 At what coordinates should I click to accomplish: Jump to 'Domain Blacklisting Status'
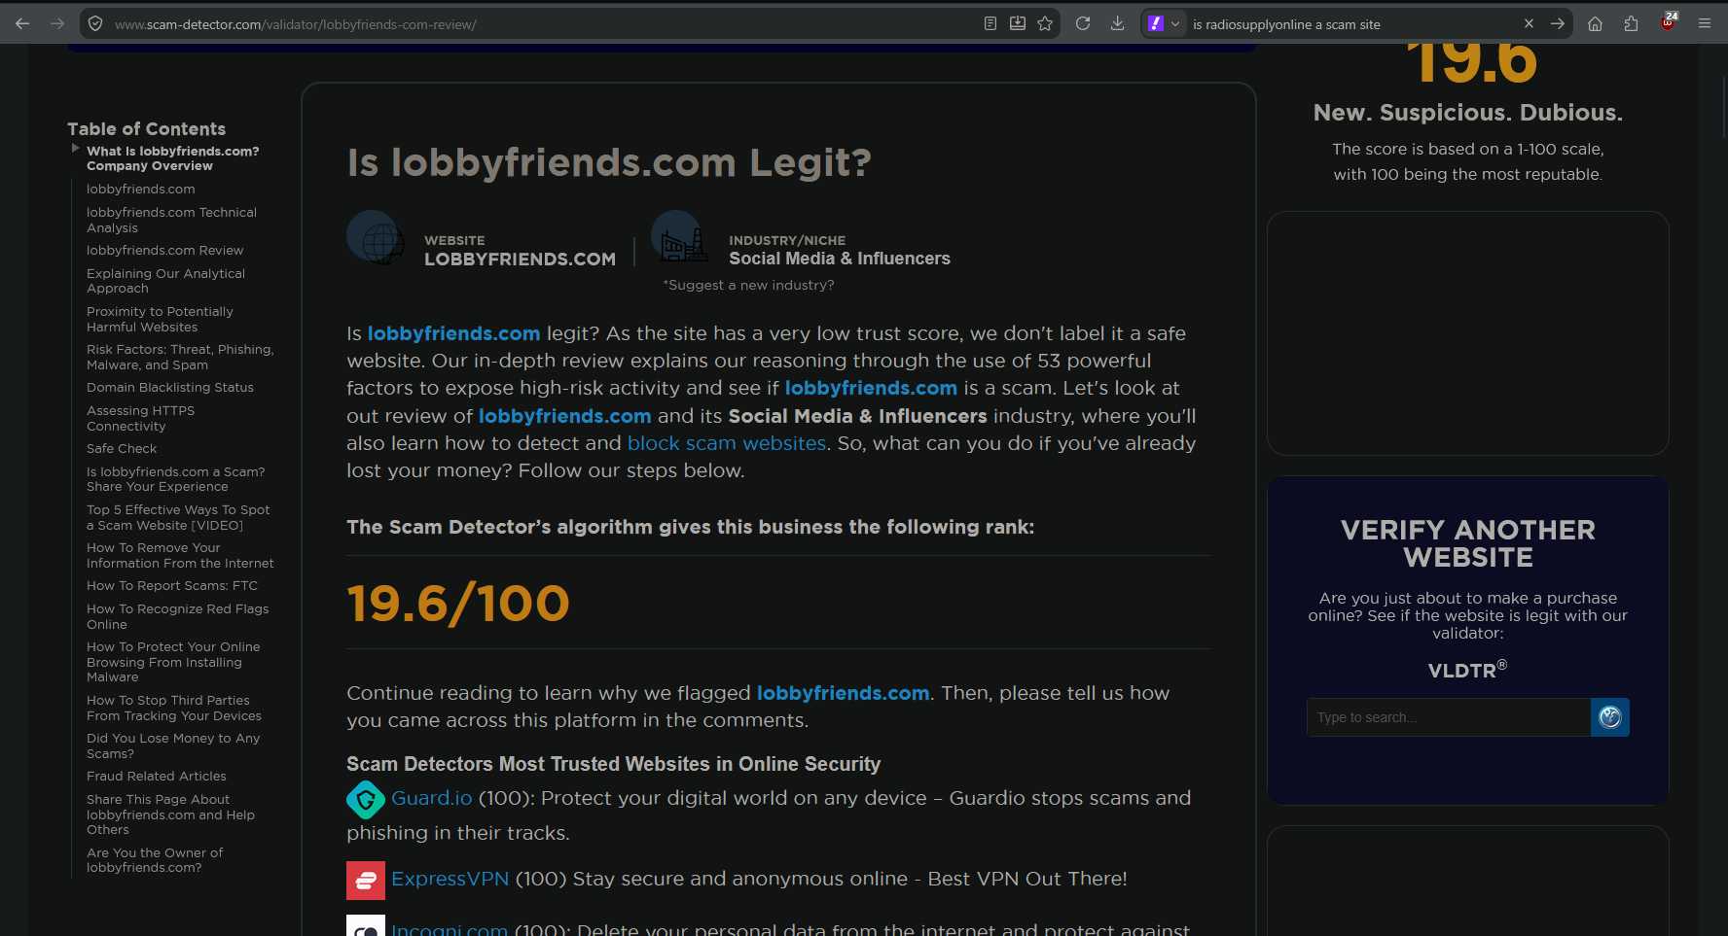point(170,387)
